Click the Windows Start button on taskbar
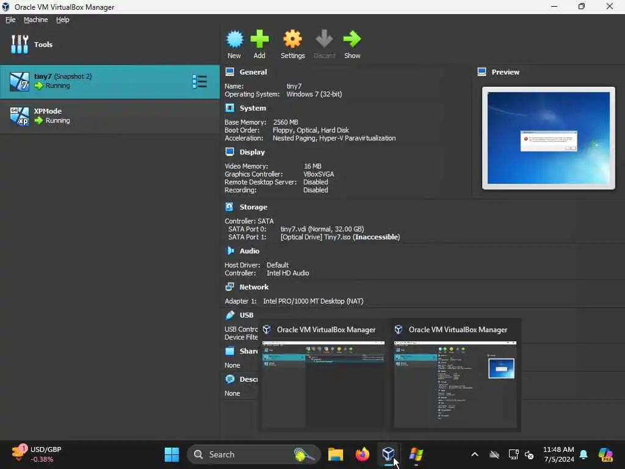 (x=172, y=454)
